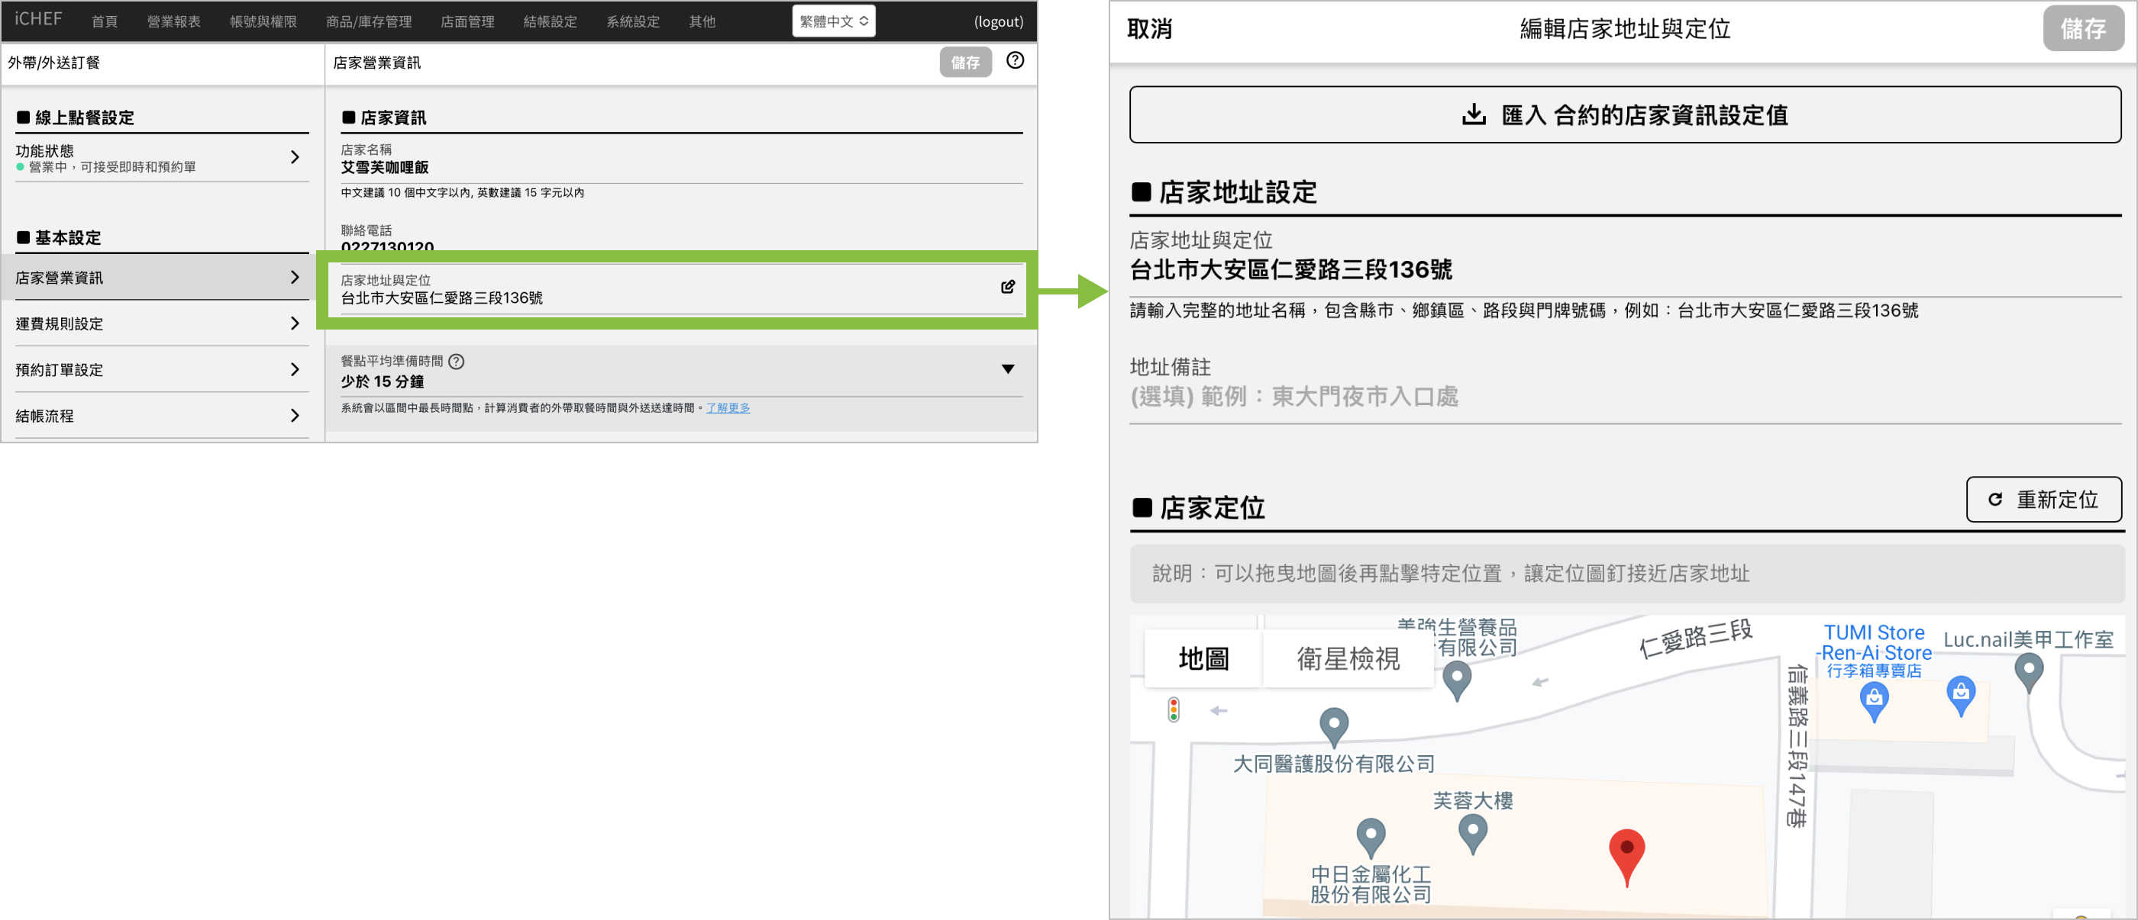Click the help question mark icon beside the 儲存 button
Screen dimensions: 2138x920
[1014, 60]
